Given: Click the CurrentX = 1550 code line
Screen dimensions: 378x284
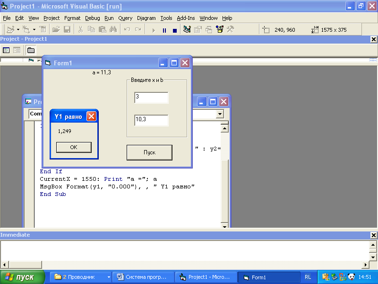Looking at the screenshot, I should click(x=98, y=179).
